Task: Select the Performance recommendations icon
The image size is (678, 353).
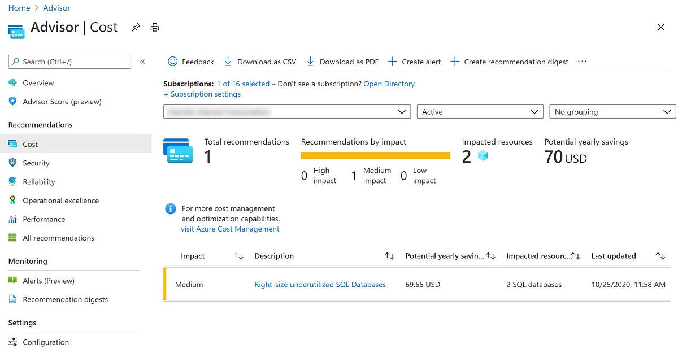Action: coord(12,219)
